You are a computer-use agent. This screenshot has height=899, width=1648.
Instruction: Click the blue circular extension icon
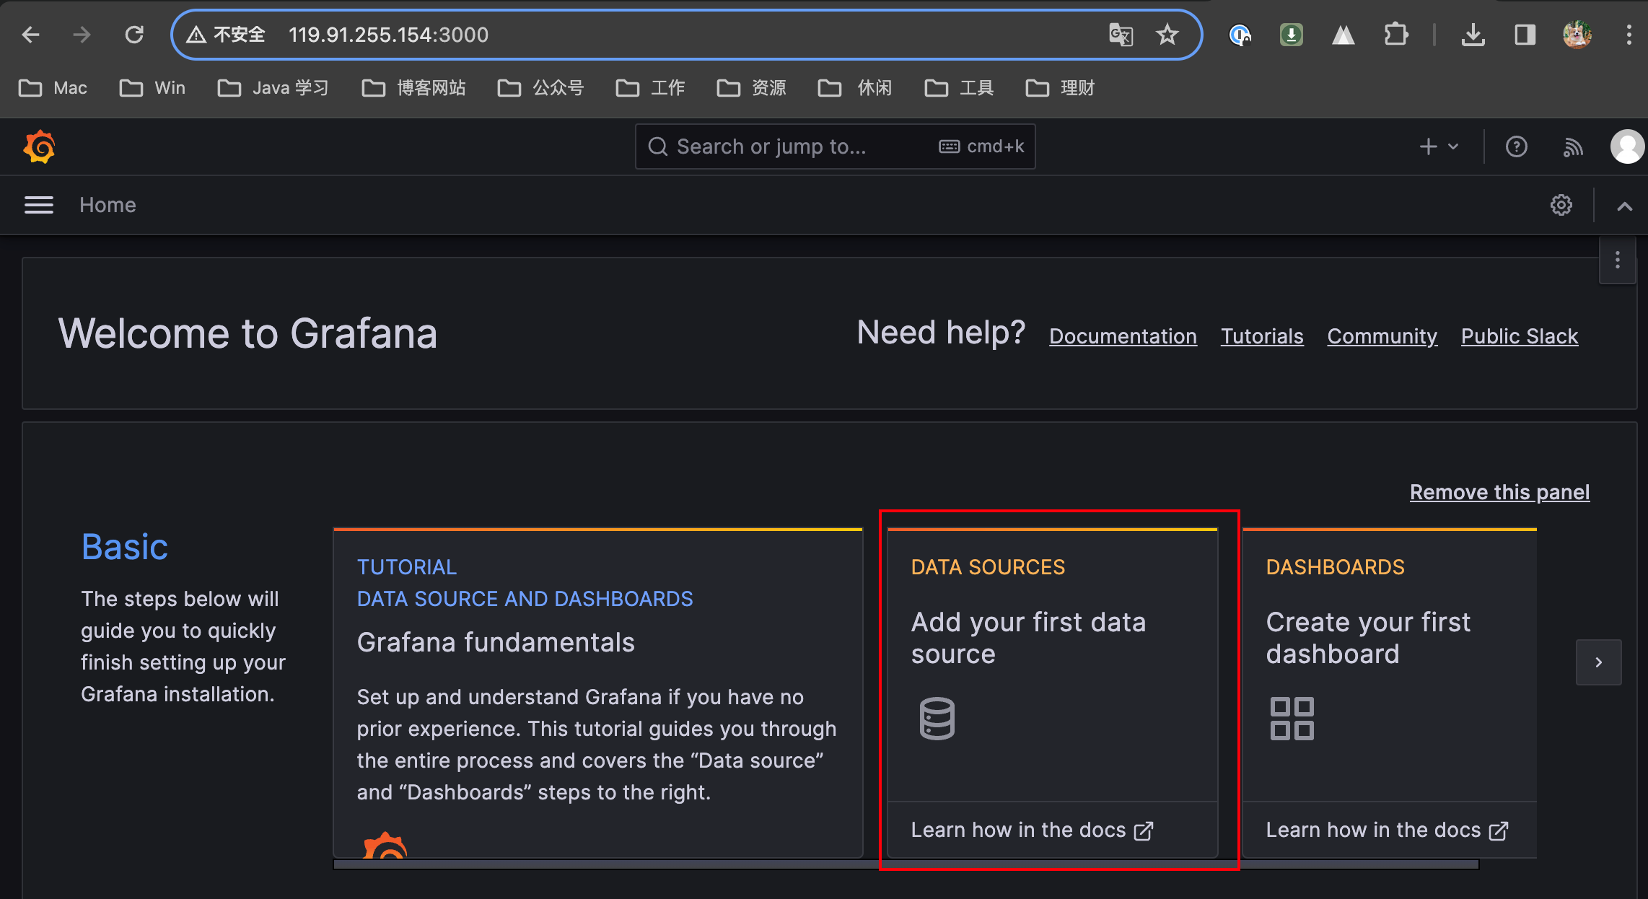[1240, 35]
